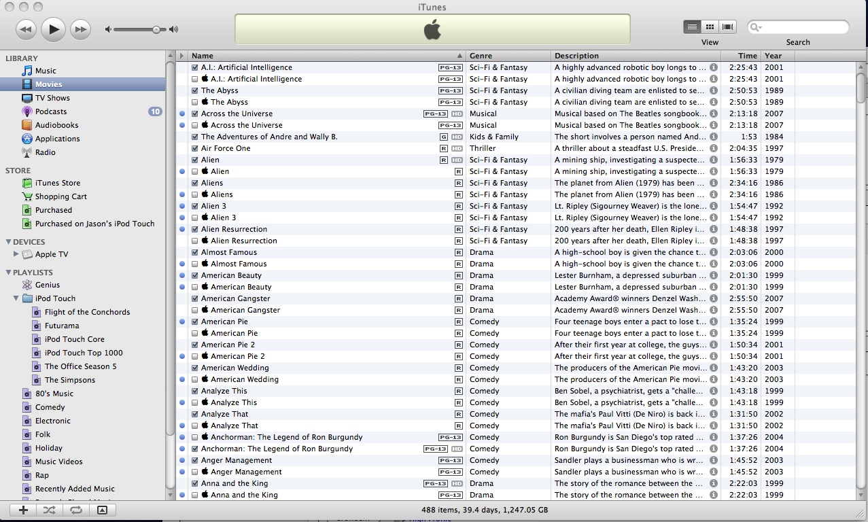Skip to the next track

[80, 29]
